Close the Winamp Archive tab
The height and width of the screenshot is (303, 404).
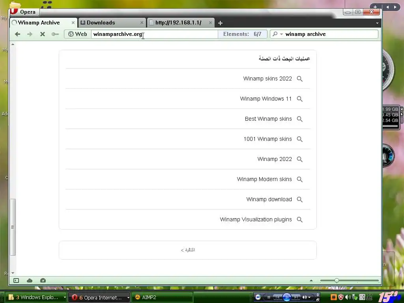click(x=73, y=22)
